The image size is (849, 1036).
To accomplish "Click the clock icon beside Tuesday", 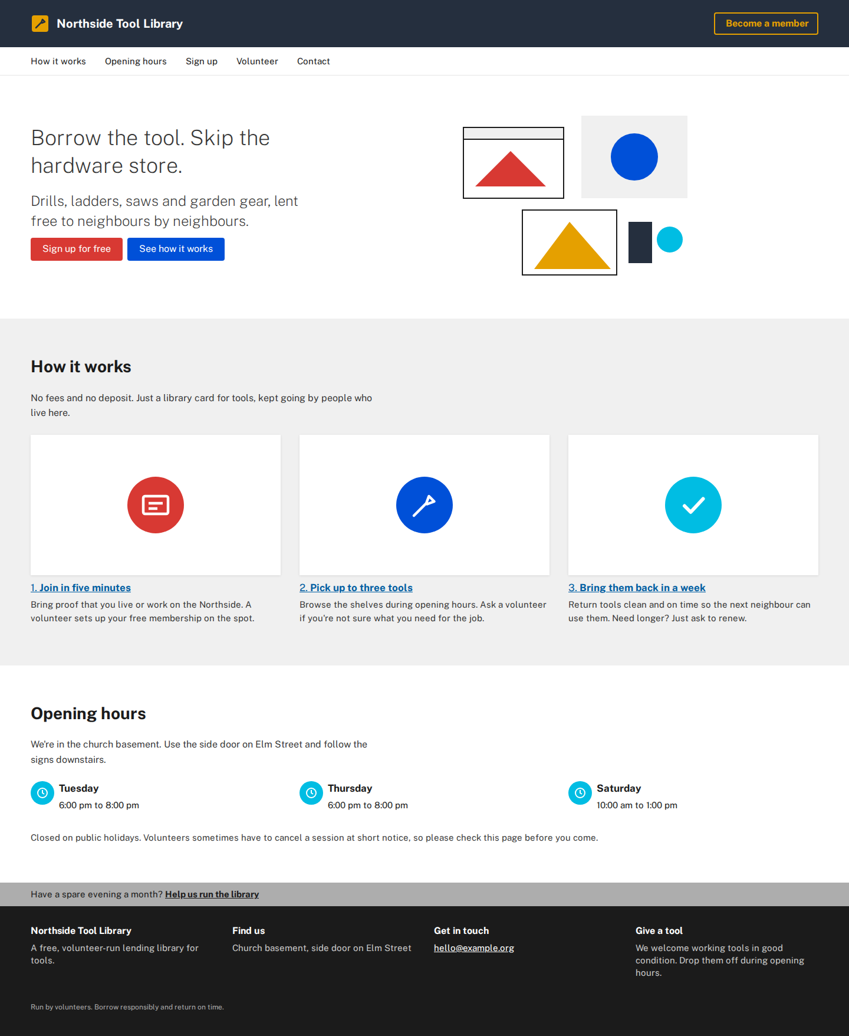I will 42,793.
